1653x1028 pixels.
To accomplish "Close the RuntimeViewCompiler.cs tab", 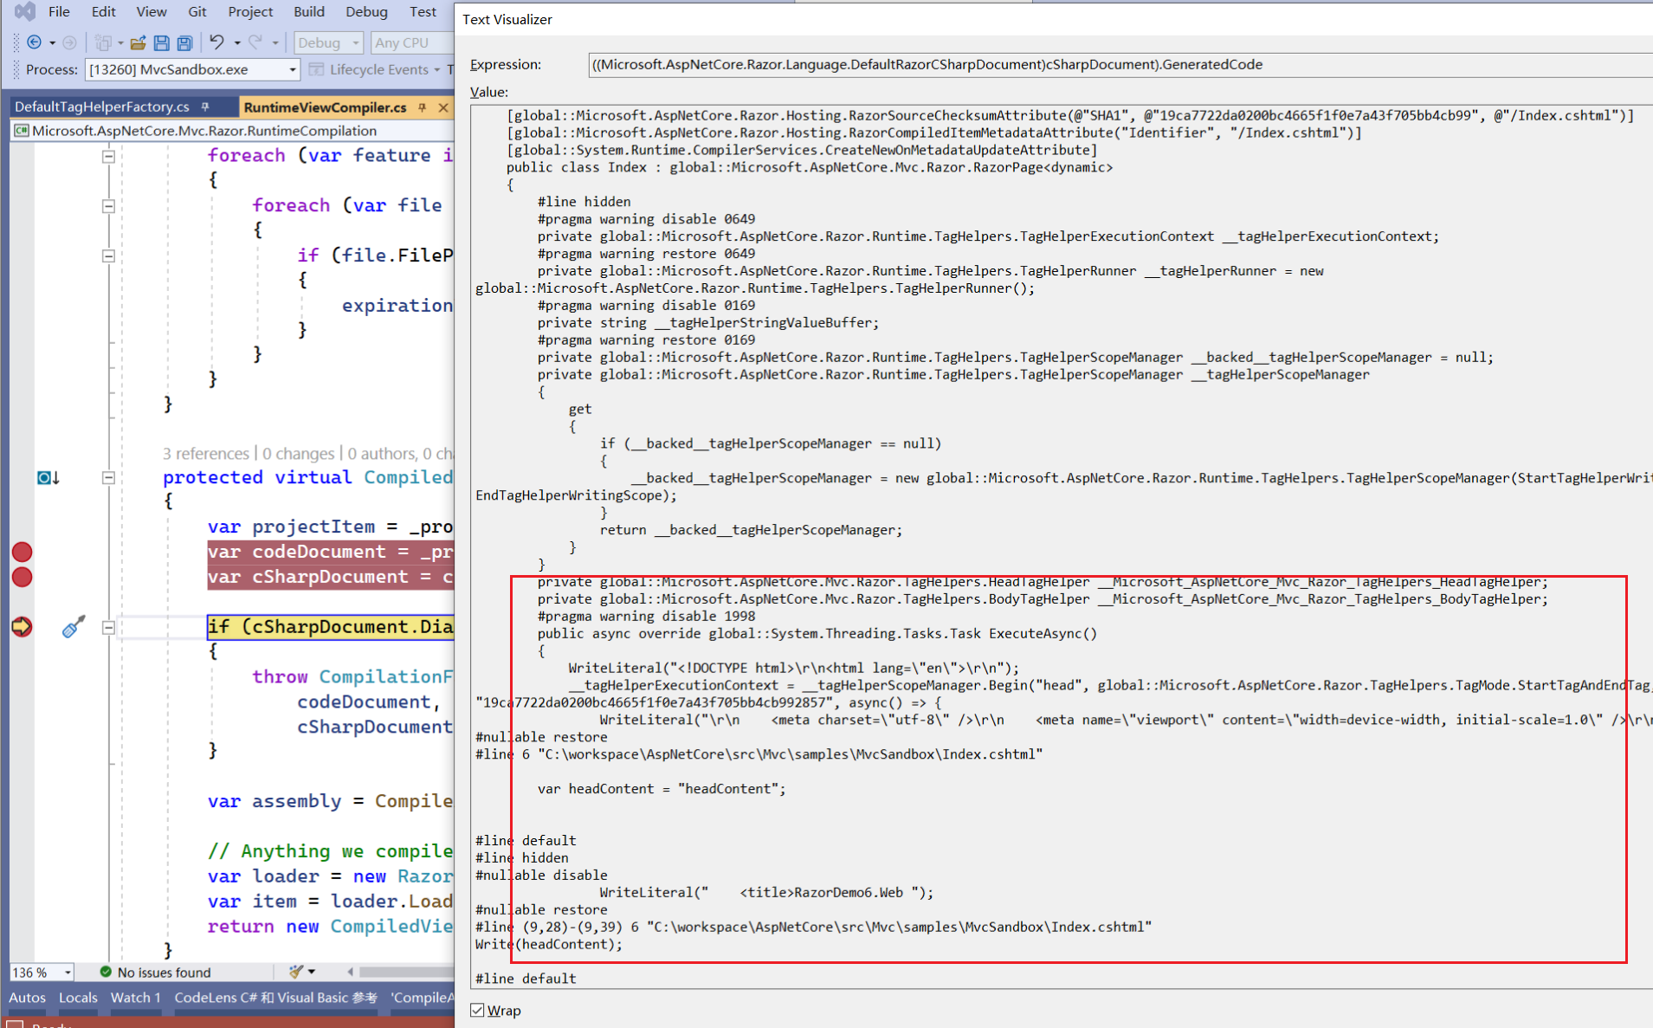I will tap(443, 107).
